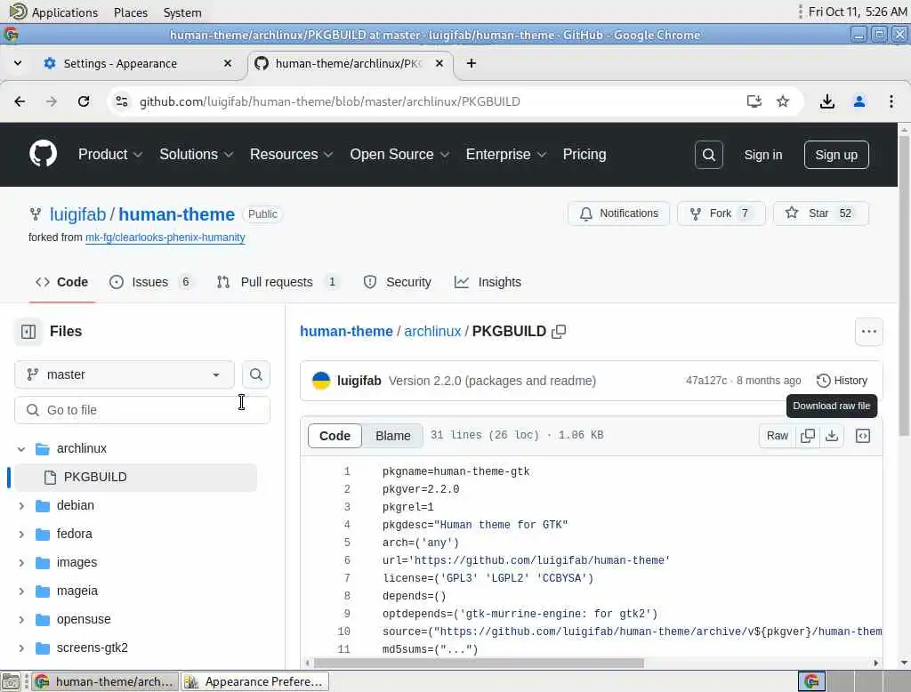Click the install app icon in address bar

click(x=754, y=101)
